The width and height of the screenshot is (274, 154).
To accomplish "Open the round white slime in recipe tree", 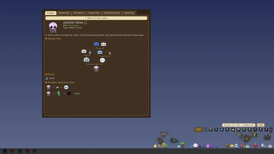I will 102,60.
